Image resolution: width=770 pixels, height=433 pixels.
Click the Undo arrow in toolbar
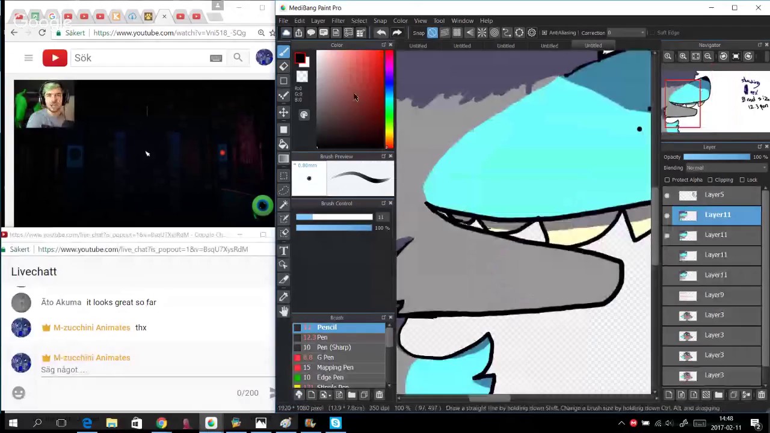381,32
